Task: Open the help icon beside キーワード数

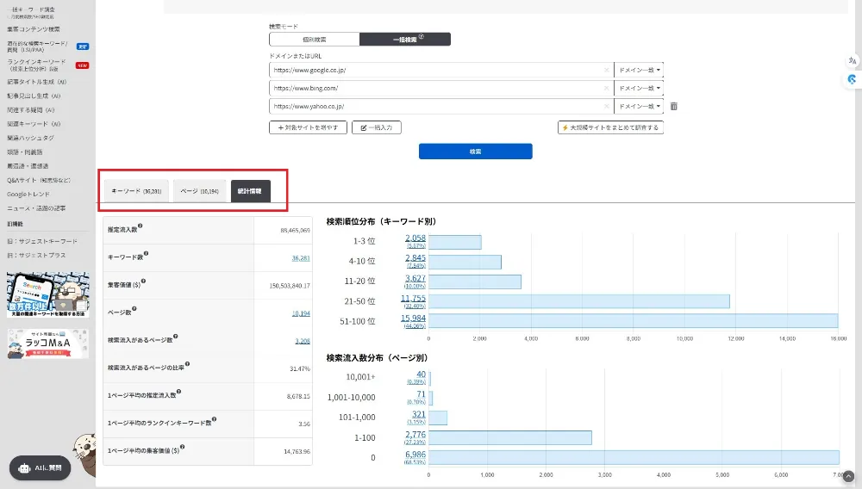Action: [146, 254]
